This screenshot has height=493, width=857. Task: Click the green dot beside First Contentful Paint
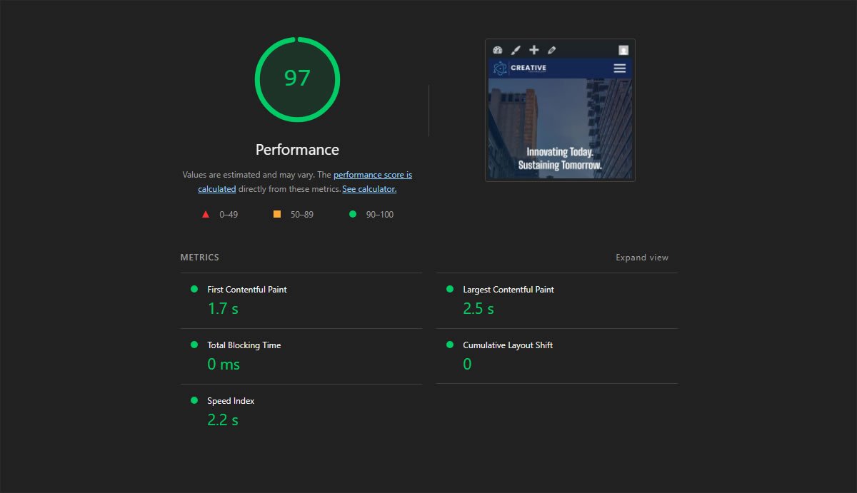click(194, 289)
